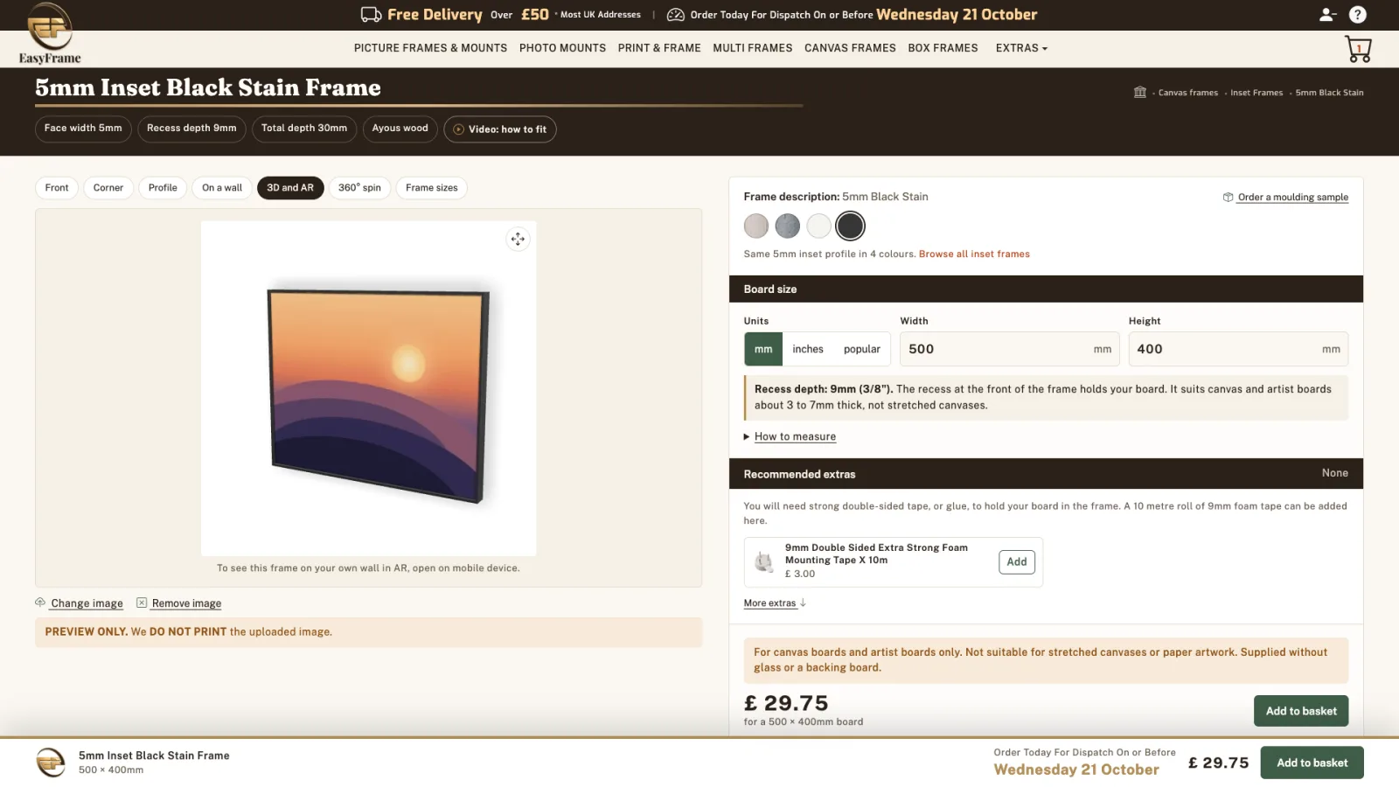Open Box Frames section
This screenshot has width=1399, height=787.
pyautogui.click(x=943, y=48)
